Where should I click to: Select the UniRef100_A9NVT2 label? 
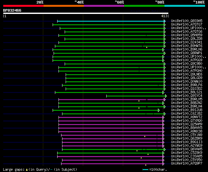pyautogui.click(x=187, y=117)
